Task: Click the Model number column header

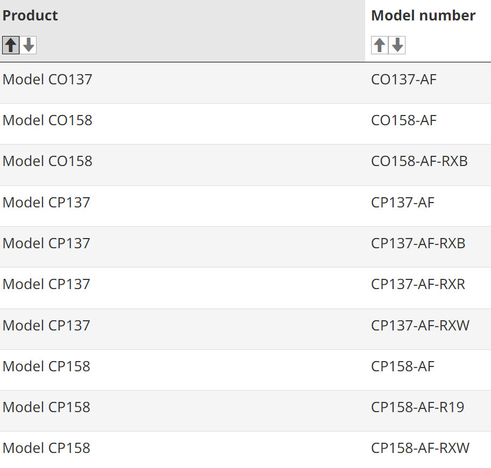Action: (x=423, y=16)
